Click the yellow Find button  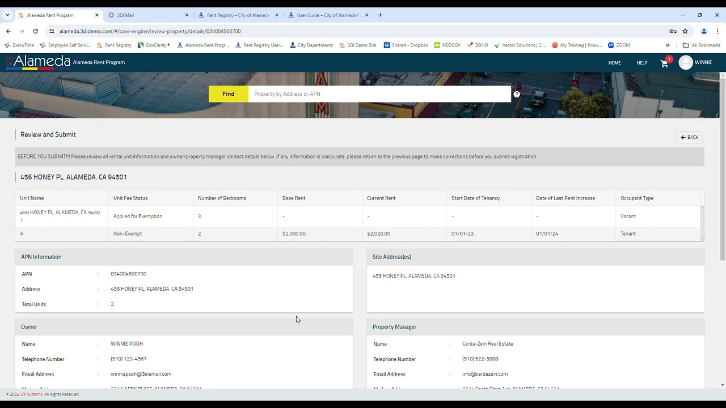click(x=229, y=94)
